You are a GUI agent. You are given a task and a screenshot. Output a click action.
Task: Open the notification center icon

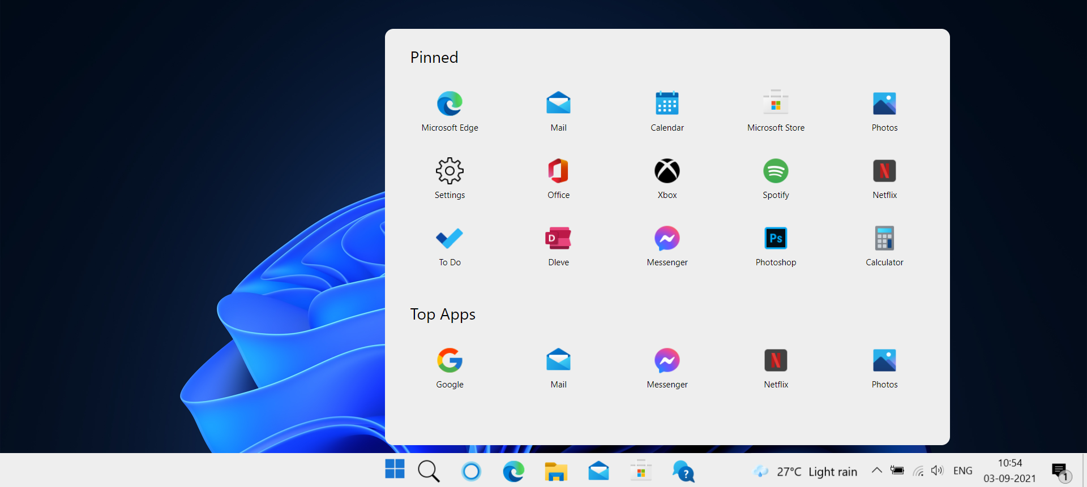point(1062,472)
